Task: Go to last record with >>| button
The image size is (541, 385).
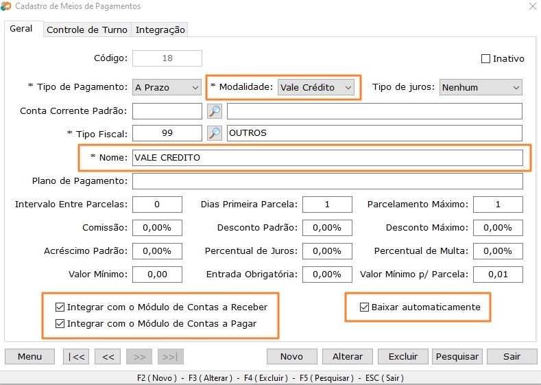Action: [171, 356]
